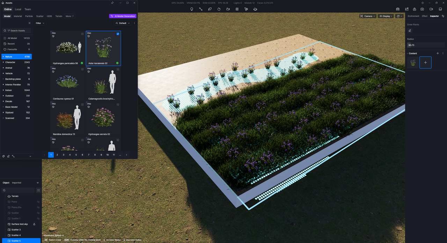The height and width of the screenshot is (243, 447).
Task: Click the photo camera icon at top right
Action: [422, 9]
